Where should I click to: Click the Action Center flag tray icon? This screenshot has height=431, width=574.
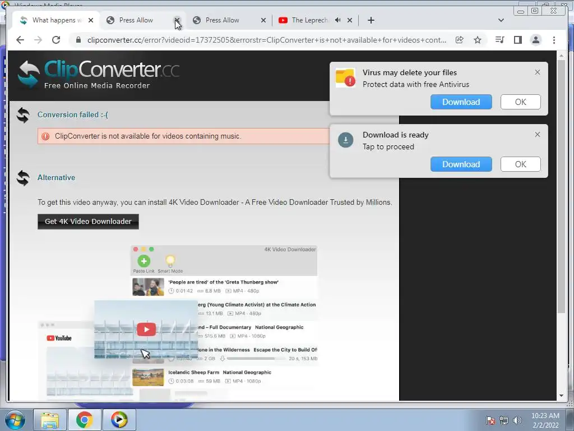(490, 420)
